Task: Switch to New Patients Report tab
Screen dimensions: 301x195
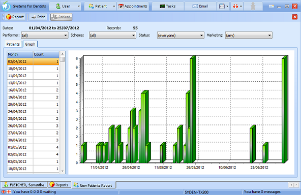Action: [x=93, y=185]
